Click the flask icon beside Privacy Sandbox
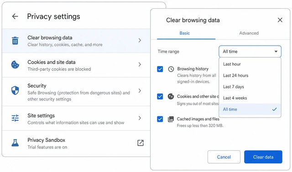Image resolution: width=292 pixels, height=172 pixels. (15, 143)
